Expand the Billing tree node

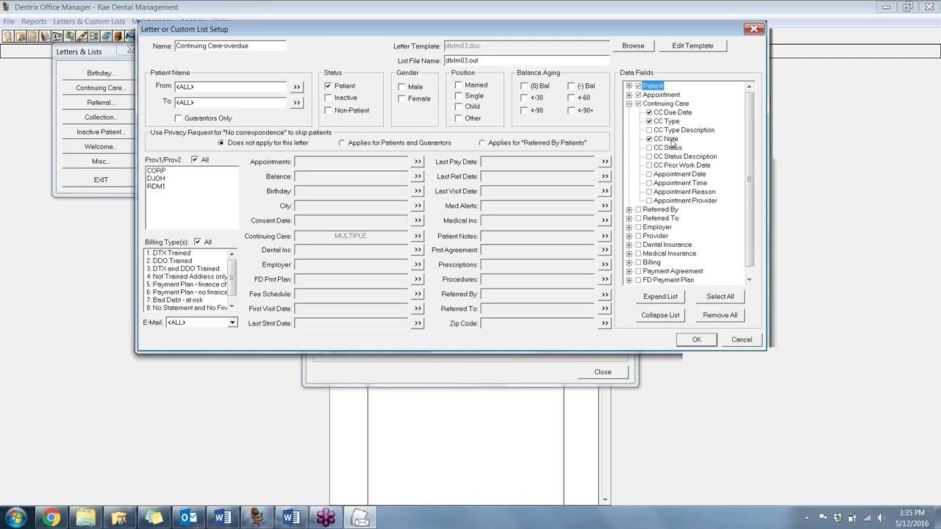point(629,262)
